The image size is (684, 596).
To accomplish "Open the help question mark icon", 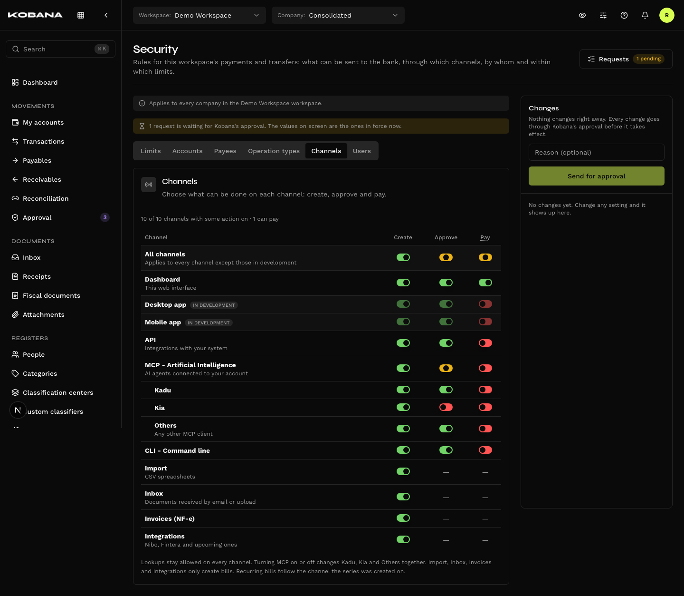I will pyautogui.click(x=624, y=15).
